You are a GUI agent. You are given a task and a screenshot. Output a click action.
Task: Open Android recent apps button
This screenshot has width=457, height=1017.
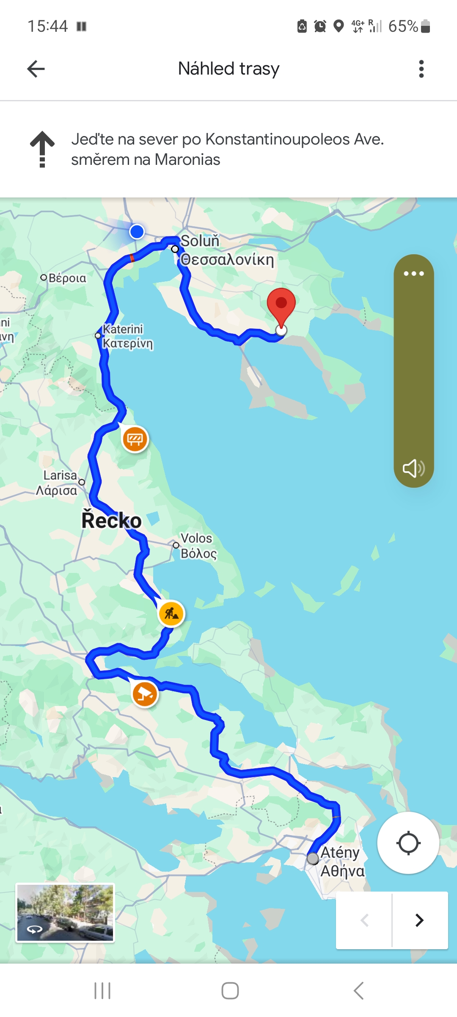coord(102,991)
